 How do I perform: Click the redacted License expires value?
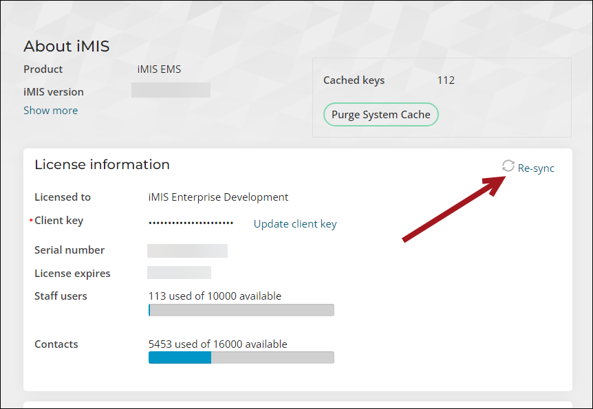point(179,272)
